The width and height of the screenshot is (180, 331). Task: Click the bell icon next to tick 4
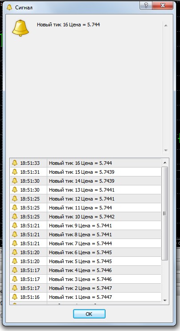point(15,270)
